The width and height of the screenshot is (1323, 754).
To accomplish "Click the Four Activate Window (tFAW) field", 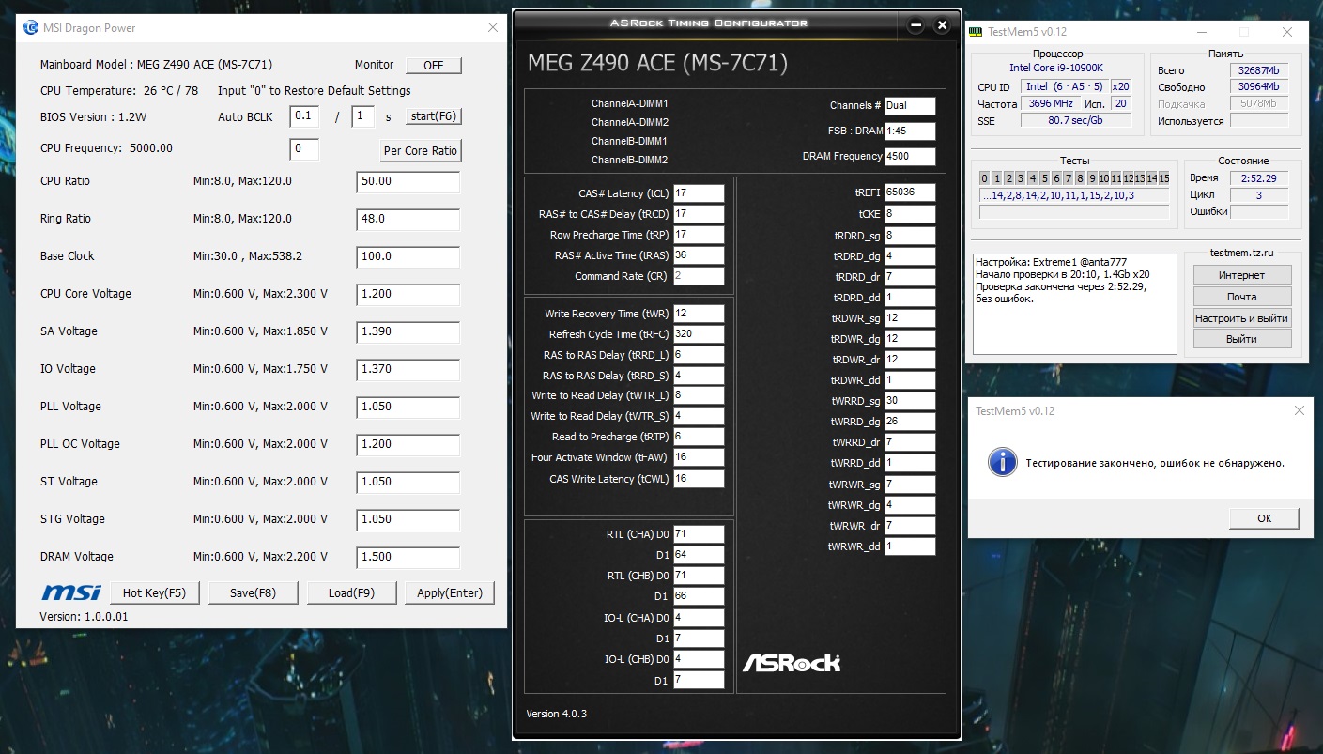I will coord(699,457).
